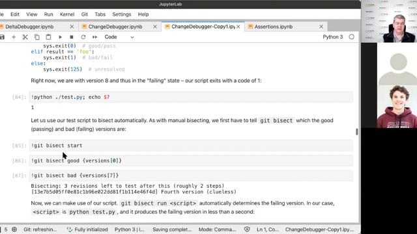Select the ChangeDebugger-Copy1.ipynb tab
This screenshot has width=417, height=234.
203,27
